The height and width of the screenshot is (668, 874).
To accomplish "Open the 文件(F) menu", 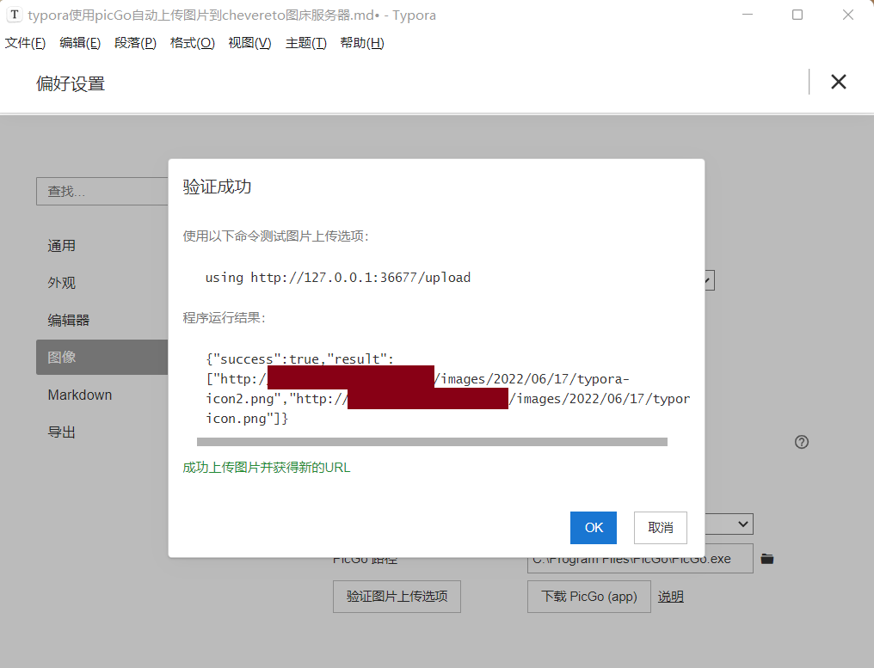I will pos(25,43).
